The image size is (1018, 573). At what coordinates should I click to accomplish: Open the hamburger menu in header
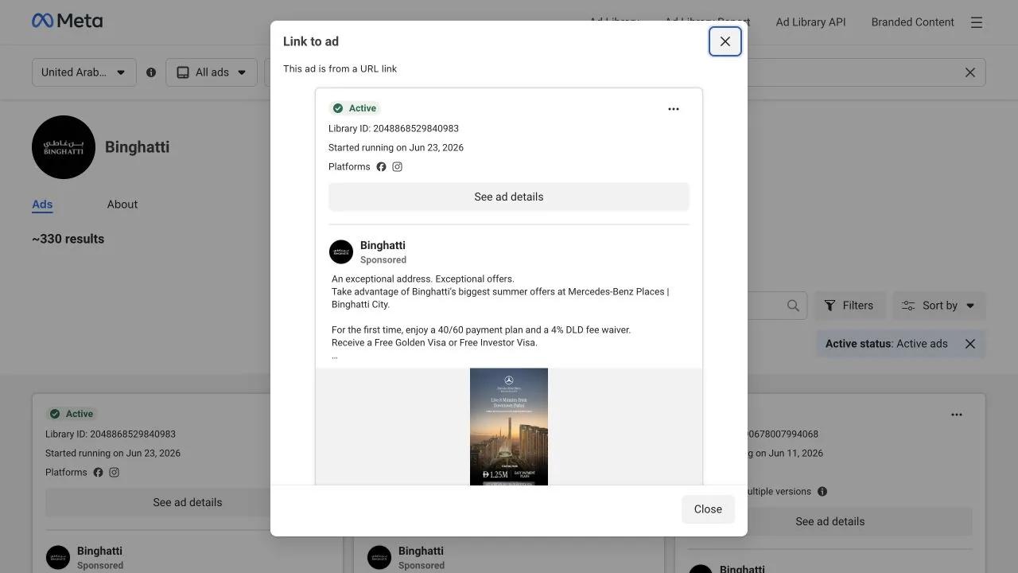[x=977, y=22]
